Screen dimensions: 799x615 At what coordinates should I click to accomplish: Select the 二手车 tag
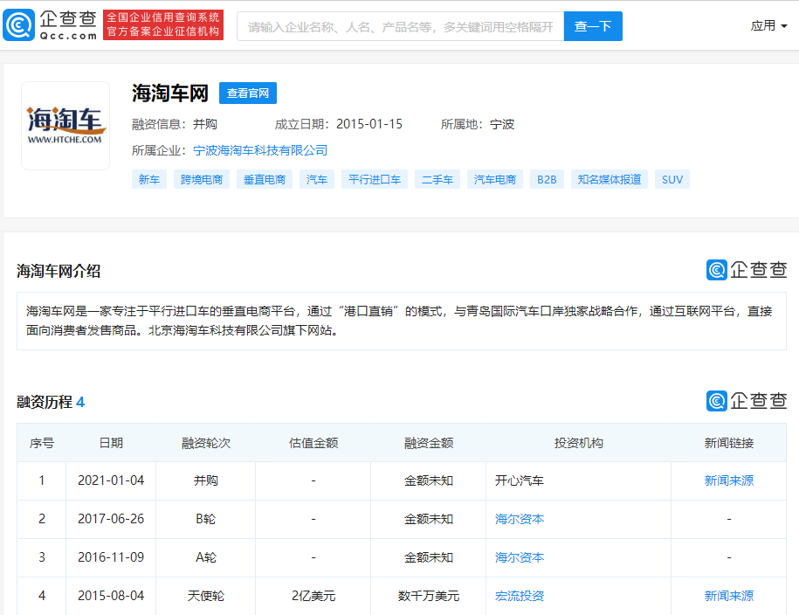437,178
